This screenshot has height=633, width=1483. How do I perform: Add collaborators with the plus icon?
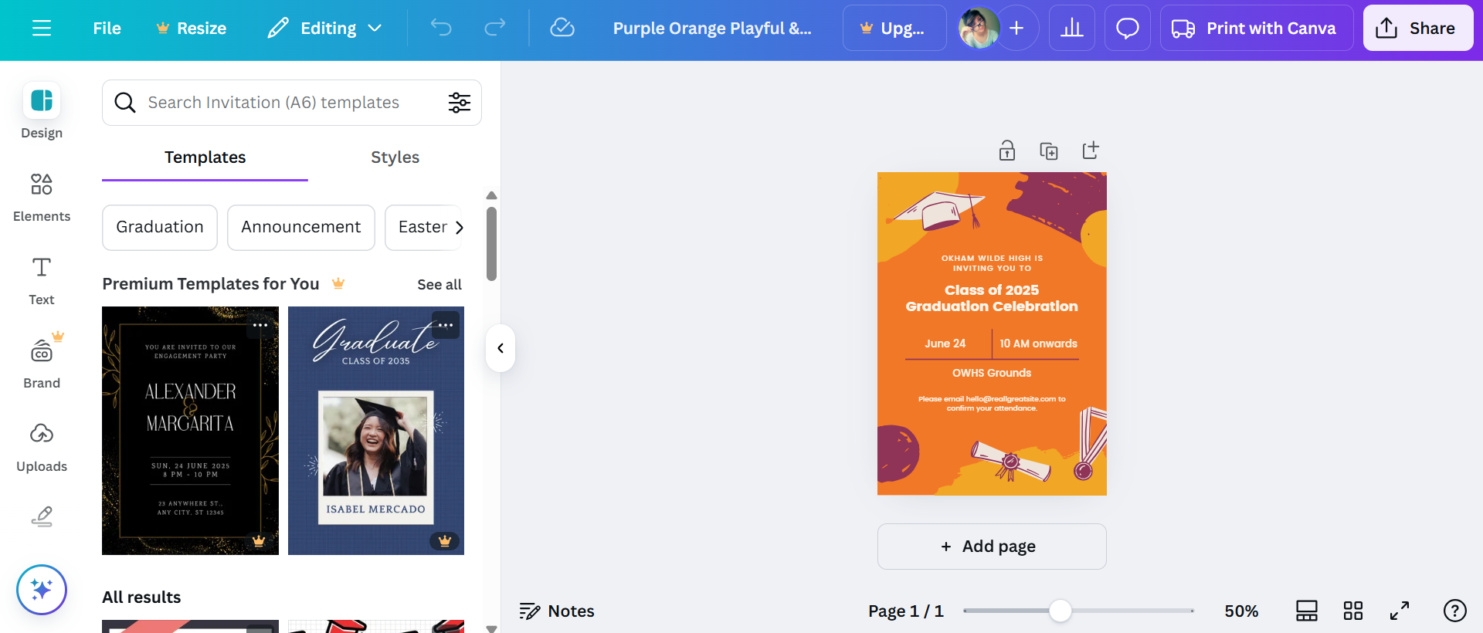[1017, 29]
